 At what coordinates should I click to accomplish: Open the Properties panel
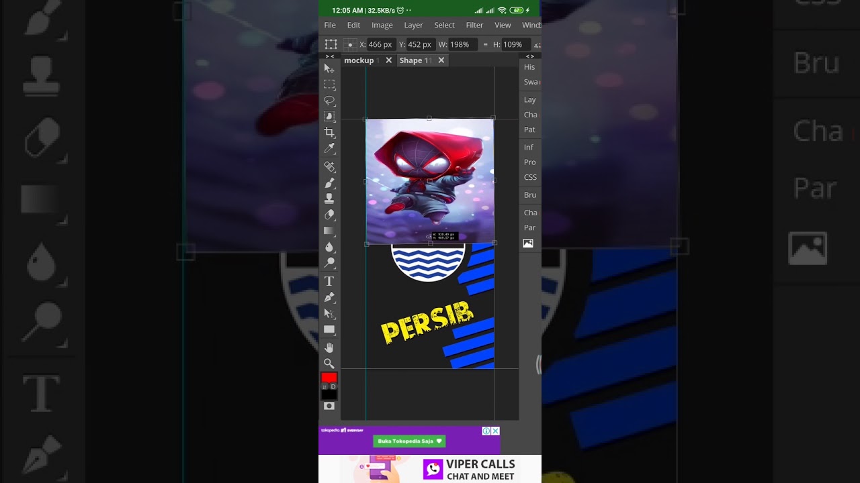pyautogui.click(x=530, y=162)
